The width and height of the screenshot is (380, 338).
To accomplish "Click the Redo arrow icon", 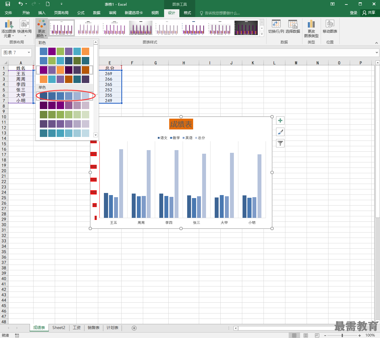I will [34, 4].
